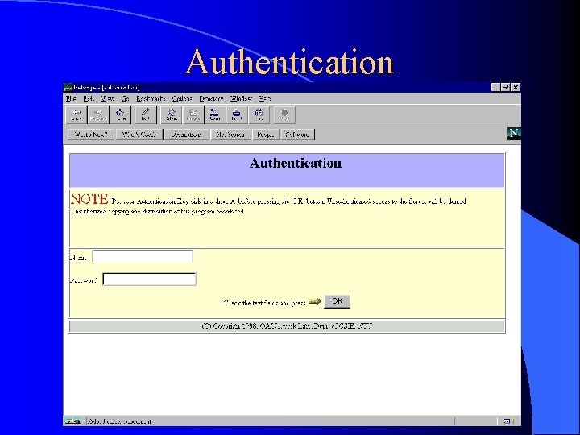
Task: Focus the Name input field
Action: click(143, 256)
